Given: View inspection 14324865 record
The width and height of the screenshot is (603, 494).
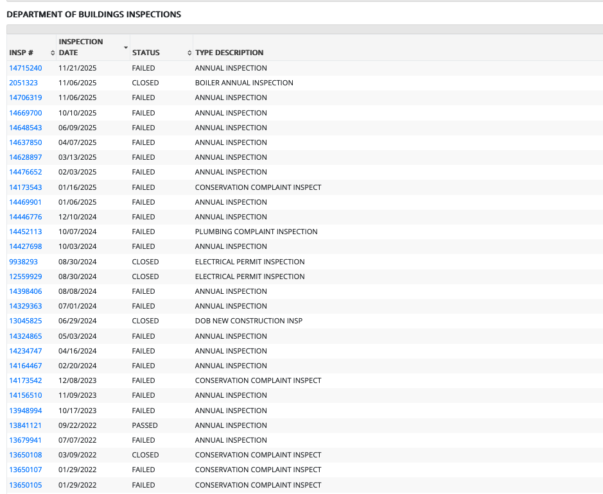Looking at the screenshot, I should click(26, 336).
